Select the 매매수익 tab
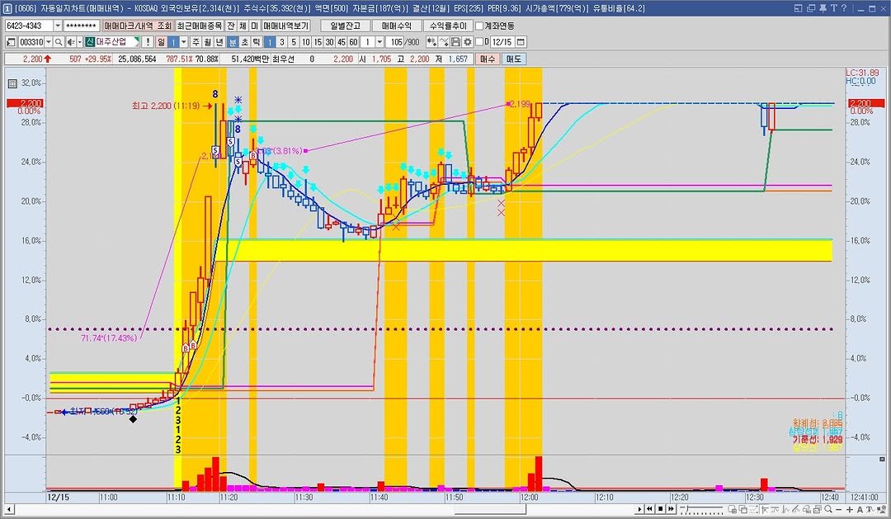The height and width of the screenshot is (519, 891). coord(398,26)
